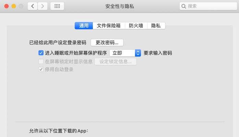
Task: Minimize the window using the yellow button
Action: coord(14,6)
